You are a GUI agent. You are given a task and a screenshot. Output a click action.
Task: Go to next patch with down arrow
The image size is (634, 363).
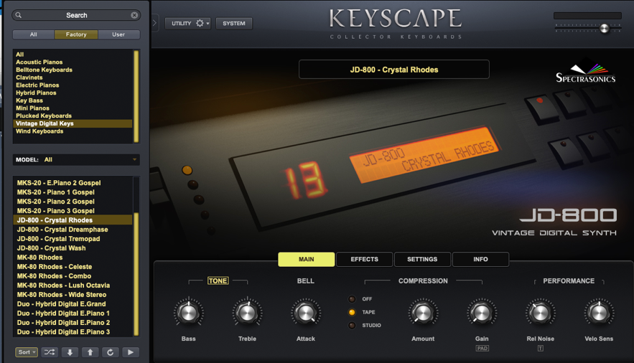[70, 352]
